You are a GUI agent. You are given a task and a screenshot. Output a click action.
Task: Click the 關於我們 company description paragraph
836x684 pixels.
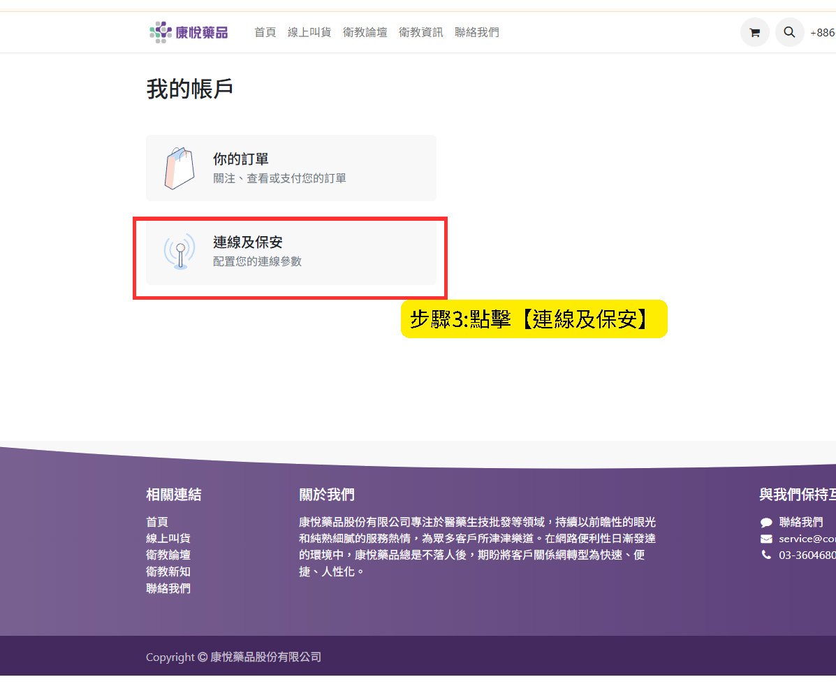477,547
